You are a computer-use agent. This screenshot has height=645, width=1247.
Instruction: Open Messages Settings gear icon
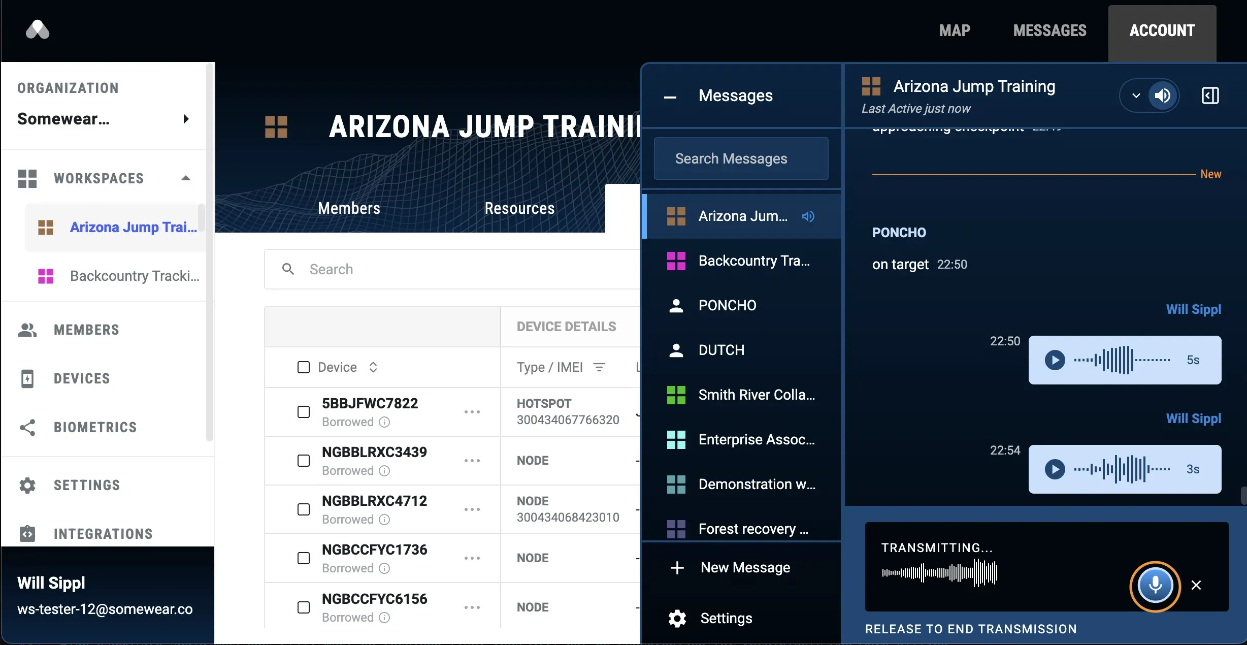[x=677, y=618]
